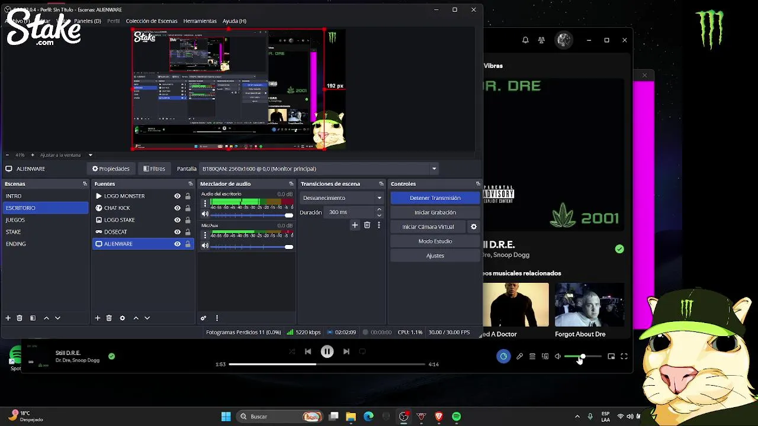The width and height of the screenshot is (758, 426).
Task: Undock the Controles panel
Action: (478, 184)
